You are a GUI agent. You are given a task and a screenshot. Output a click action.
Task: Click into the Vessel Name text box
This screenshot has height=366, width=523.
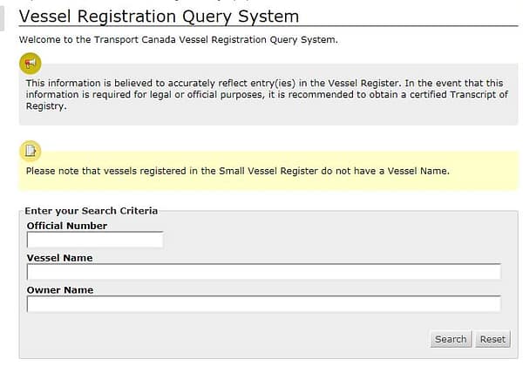[263, 272]
